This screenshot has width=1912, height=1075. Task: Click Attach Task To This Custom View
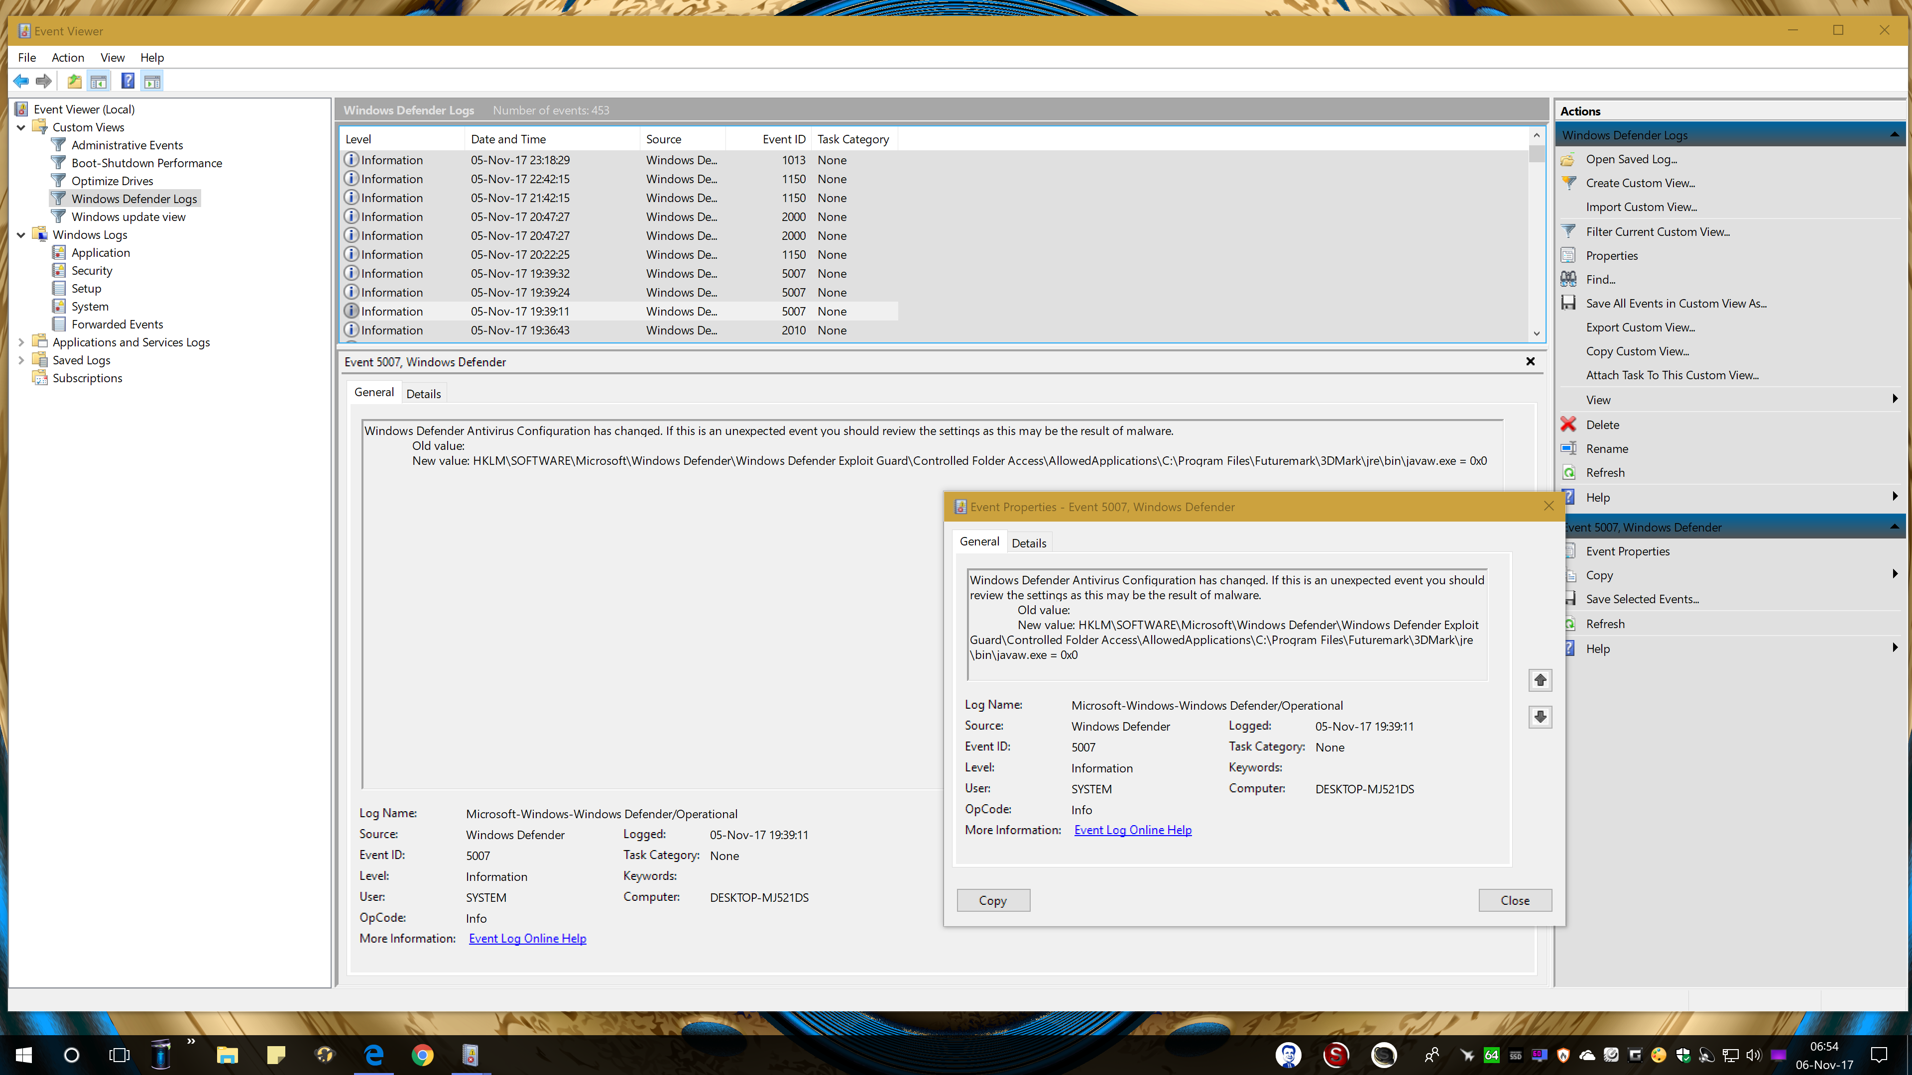click(x=1673, y=375)
